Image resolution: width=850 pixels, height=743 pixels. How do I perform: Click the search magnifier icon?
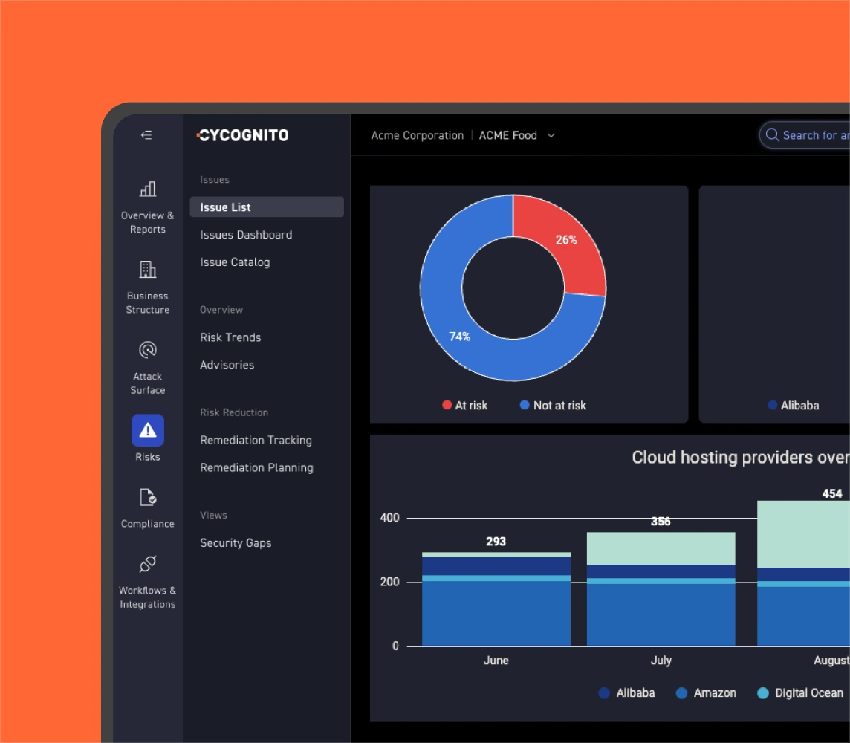[772, 135]
